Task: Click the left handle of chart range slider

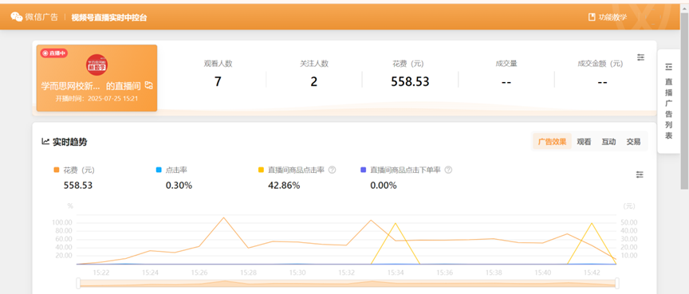Action: tap(78, 284)
